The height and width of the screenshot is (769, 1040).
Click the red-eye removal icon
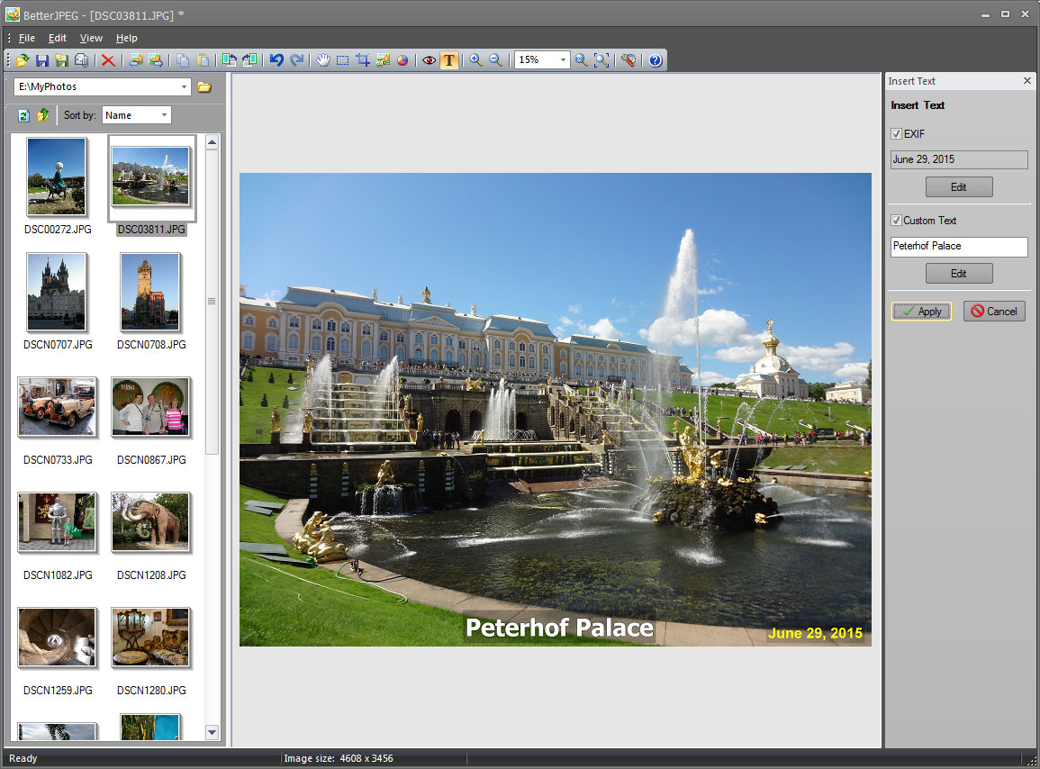pyautogui.click(x=429, y=60)
